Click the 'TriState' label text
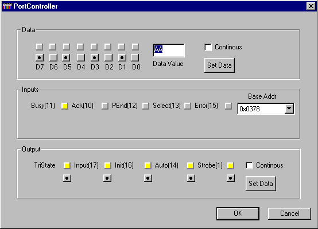 click(x=45, y=165)
